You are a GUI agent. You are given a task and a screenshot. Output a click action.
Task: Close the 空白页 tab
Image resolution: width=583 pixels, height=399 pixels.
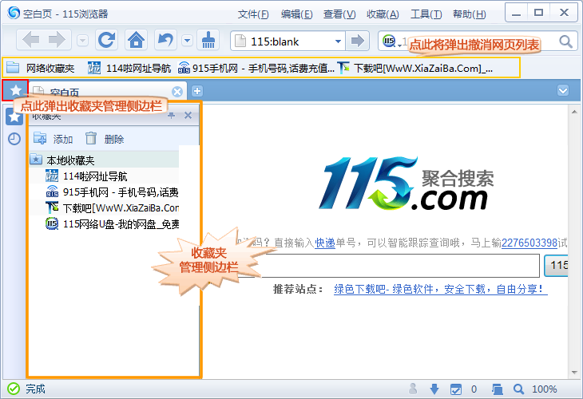tap(177, 92)
